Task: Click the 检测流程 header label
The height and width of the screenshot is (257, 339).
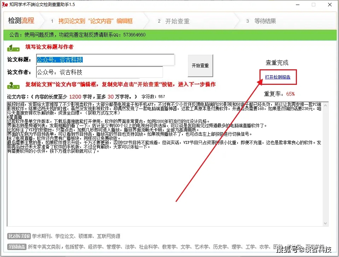Action: tap(21, 21)
